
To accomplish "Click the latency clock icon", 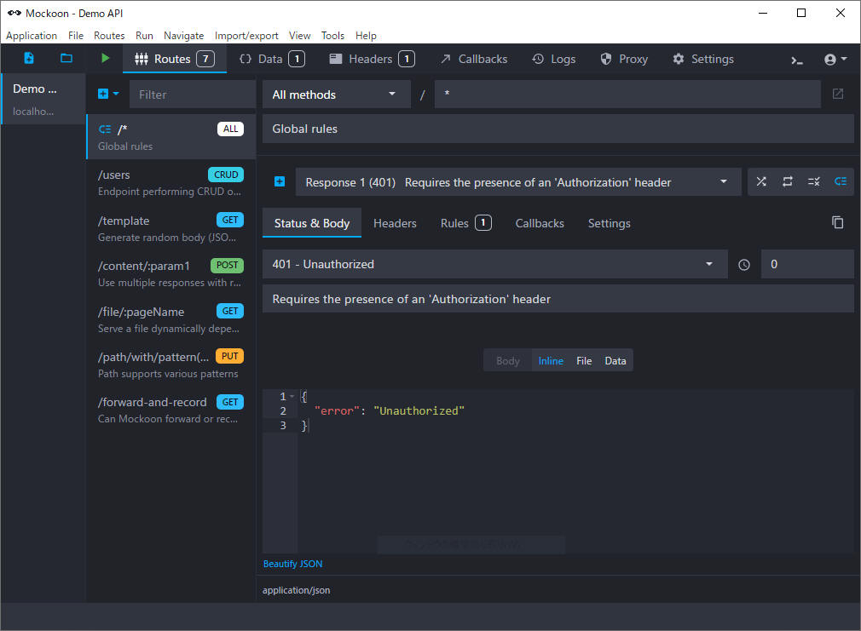I will [x=743, y=265].
